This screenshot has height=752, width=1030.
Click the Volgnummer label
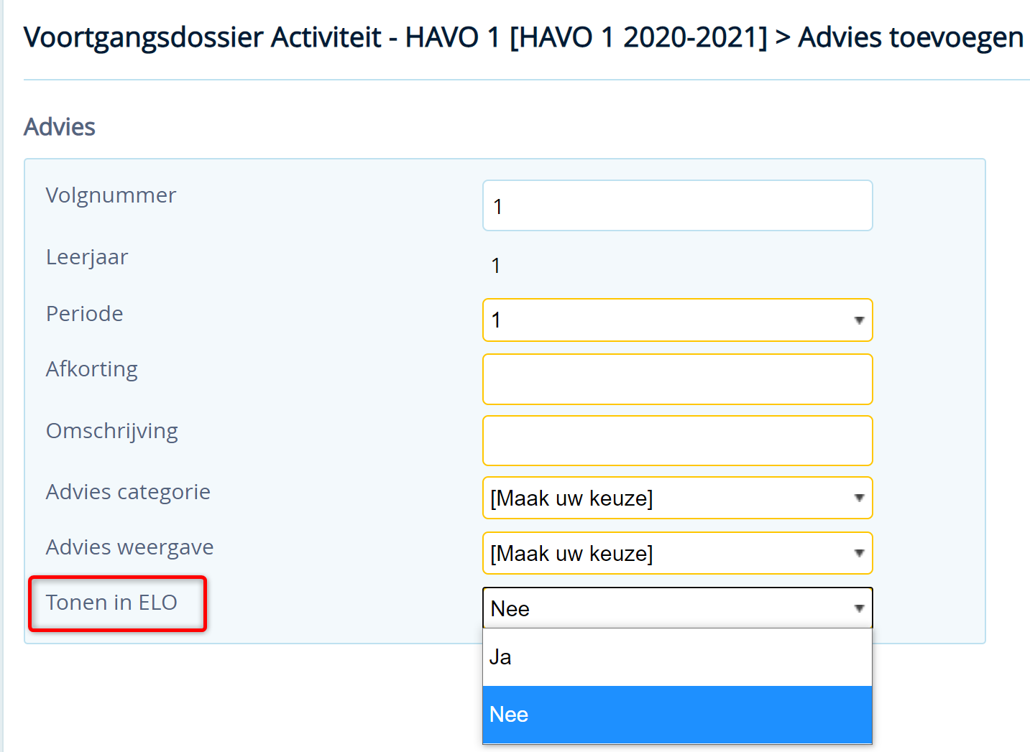click(111, 195)
